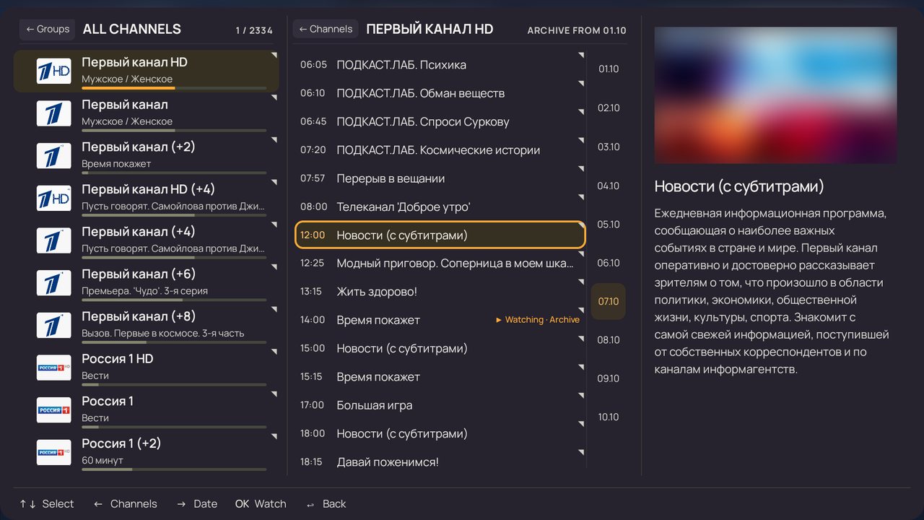924x520 pixels.
Task: Click the progress bar under Россия 1 (+2)
Action: point(174,469)
